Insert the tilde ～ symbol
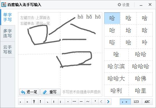156x108 pixels. coord(88,102)
